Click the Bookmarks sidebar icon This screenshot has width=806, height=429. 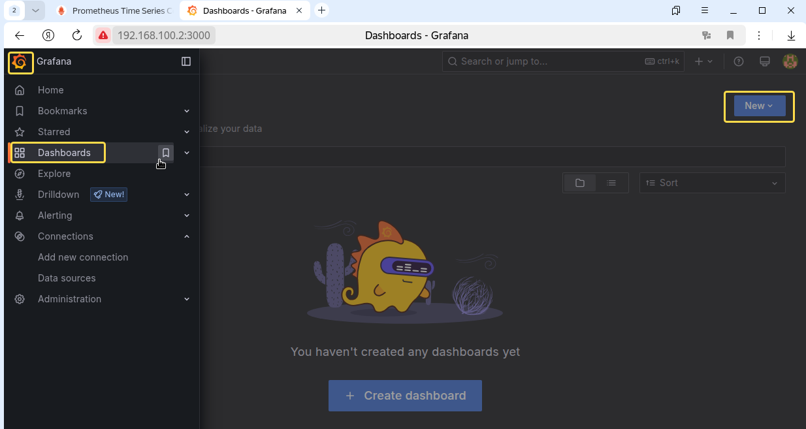click(20, 111)
